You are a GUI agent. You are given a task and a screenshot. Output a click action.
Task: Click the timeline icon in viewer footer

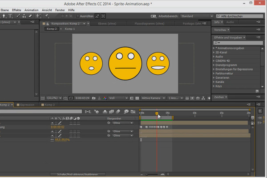(198, 98)
